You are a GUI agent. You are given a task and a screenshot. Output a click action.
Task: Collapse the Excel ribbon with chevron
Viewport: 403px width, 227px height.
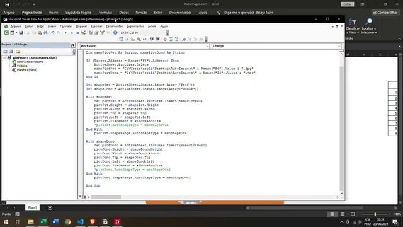(399, 38)
